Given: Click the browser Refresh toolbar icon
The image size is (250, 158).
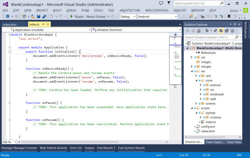Looking at the screenshot, I should click(112, 16).
